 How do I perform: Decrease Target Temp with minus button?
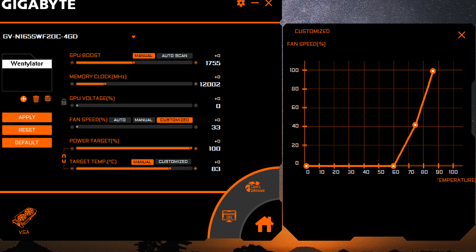tap(72, 168)
